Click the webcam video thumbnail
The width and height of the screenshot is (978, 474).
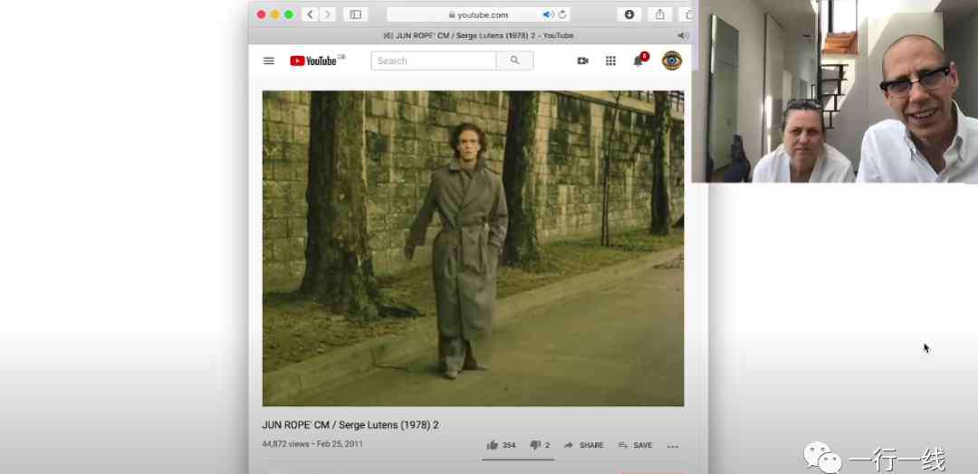click(x=835, y=91)
